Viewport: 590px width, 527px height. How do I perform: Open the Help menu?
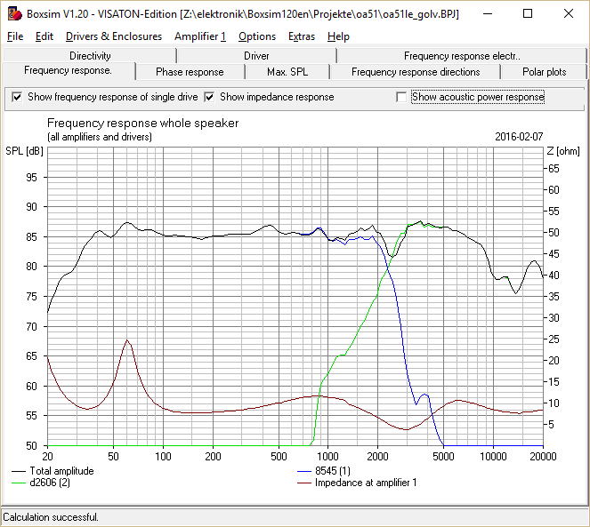(x=338, y=36)
